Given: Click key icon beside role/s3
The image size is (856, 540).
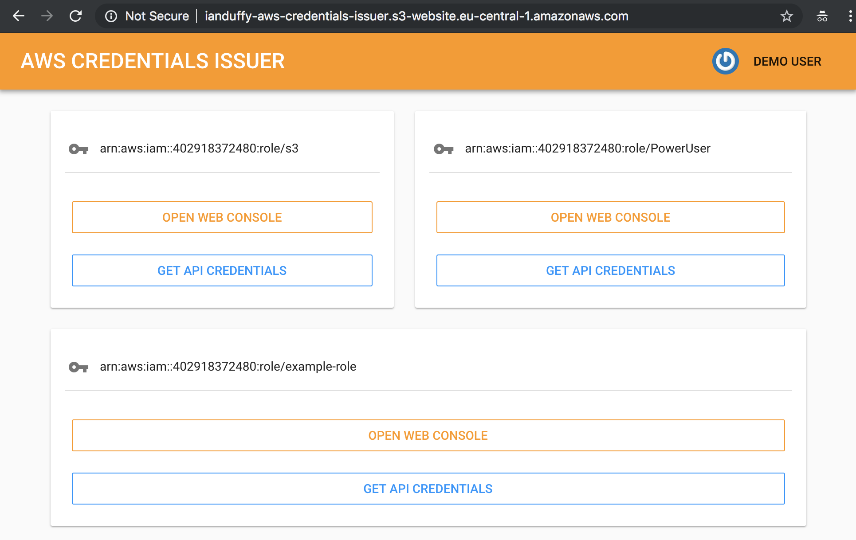Looking at the screenshot, I should (79, 149).
